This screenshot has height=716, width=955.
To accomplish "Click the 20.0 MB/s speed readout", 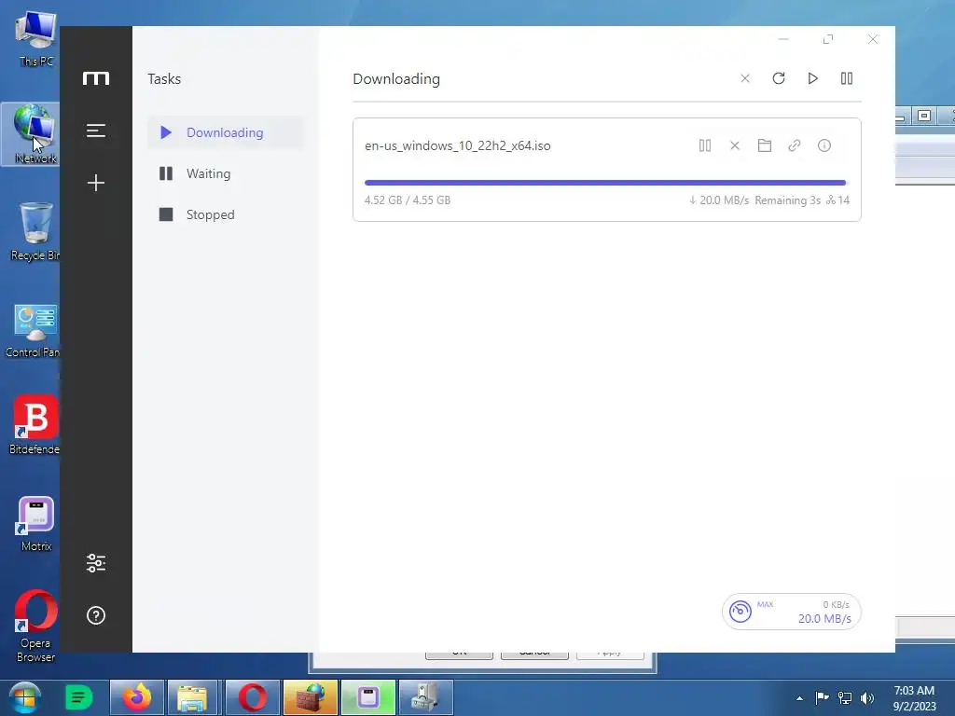I will pyautogui.click(x=824, y=619).
